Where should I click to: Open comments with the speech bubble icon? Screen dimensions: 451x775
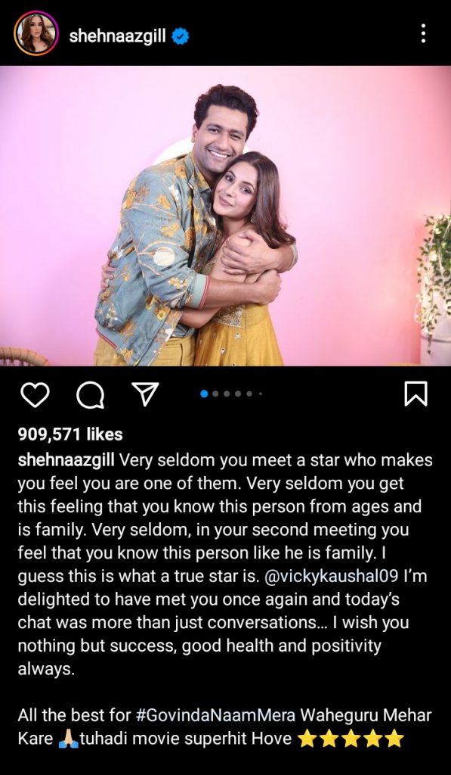91,395
